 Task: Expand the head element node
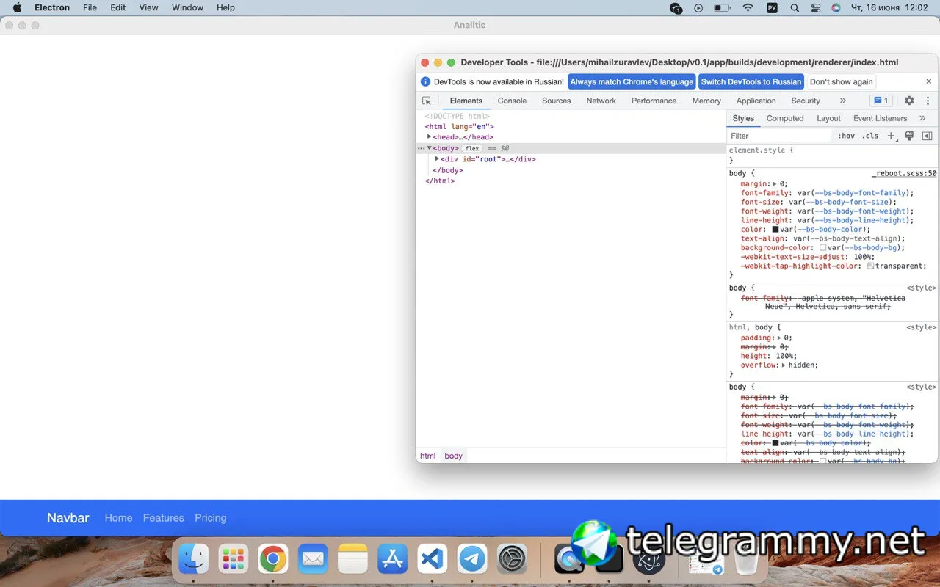[x=430, y=137]
